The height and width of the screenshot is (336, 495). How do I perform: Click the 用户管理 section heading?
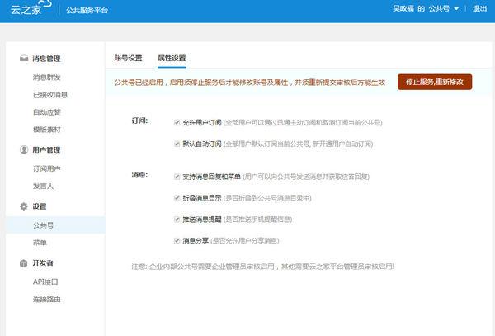tap(46, 149)
